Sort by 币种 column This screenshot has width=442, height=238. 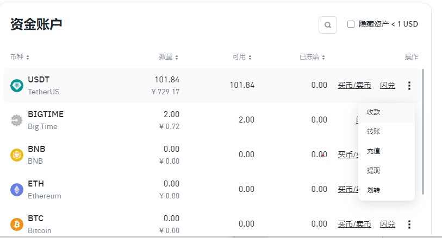[20, 57]
